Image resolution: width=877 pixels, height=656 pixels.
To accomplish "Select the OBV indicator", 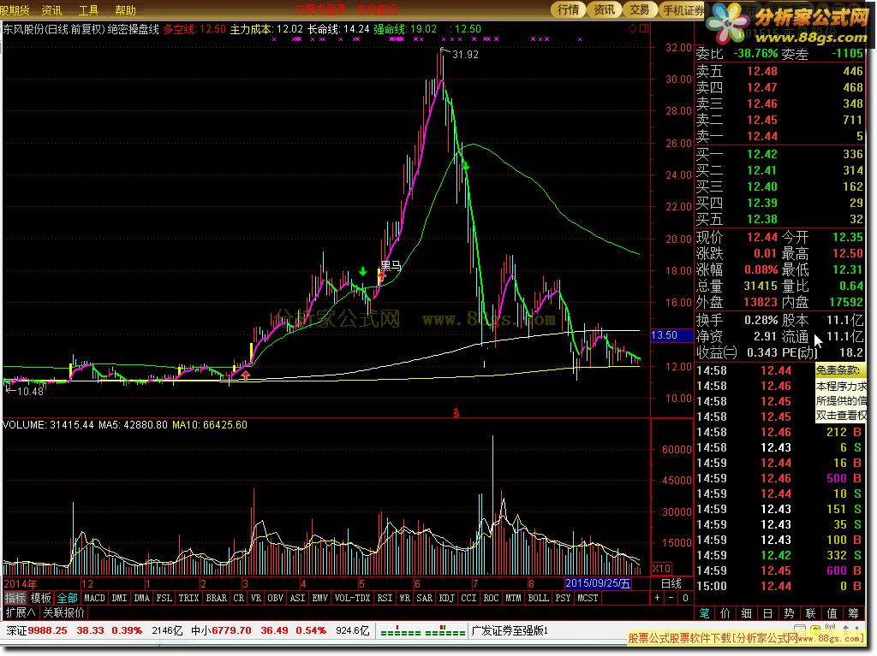I will [x=275, y=598].
